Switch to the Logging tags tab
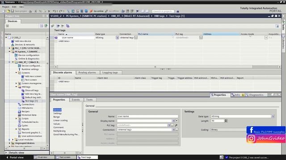 (x=110, y=72)
